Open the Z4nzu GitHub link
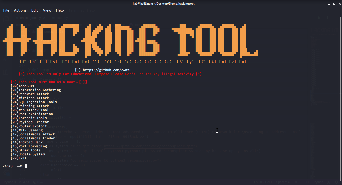Screen dimensions: 342x185 pyautogui.click(x=106, y=70)
